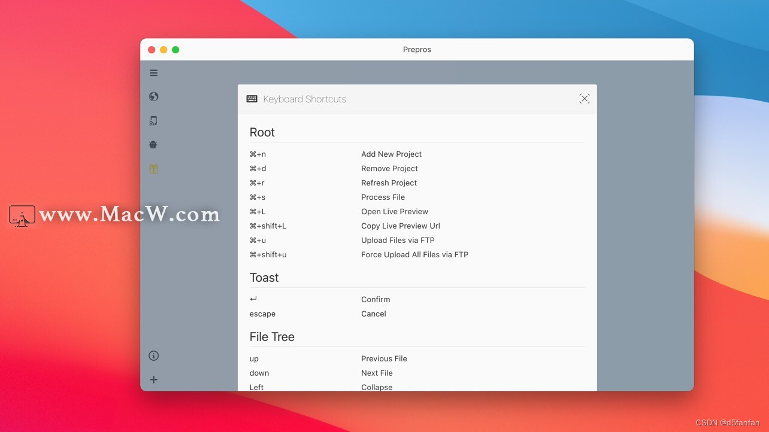
Task: Click the bug report icon in sidebar
Action: [x=153, y=144]
